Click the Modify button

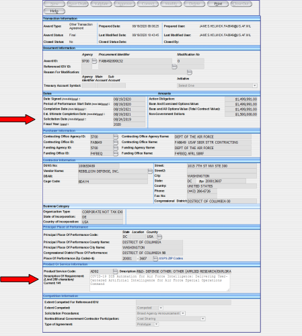[171, 4]
